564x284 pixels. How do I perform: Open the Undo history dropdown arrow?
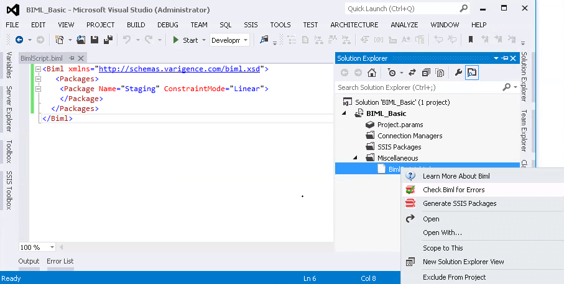point(138,40)
